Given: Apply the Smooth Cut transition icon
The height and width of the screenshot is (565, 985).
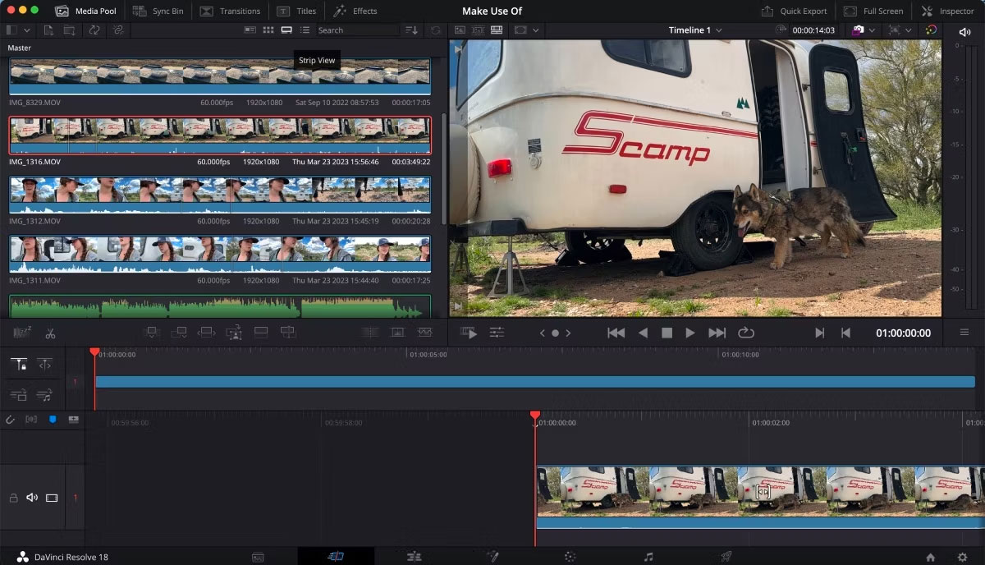Looking at the screenshot, I should [424, 333].
